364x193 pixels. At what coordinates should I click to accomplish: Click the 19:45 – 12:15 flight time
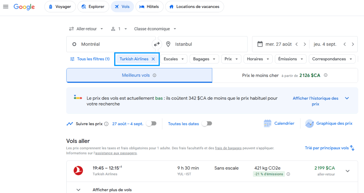[107, 168]
